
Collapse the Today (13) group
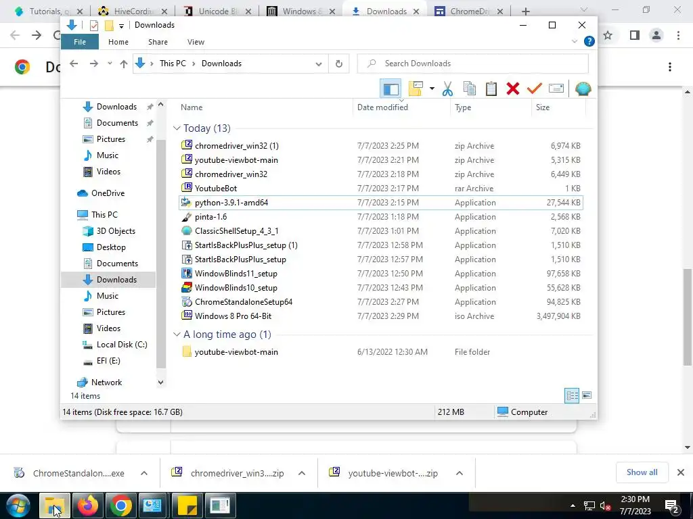pos(177,128)
